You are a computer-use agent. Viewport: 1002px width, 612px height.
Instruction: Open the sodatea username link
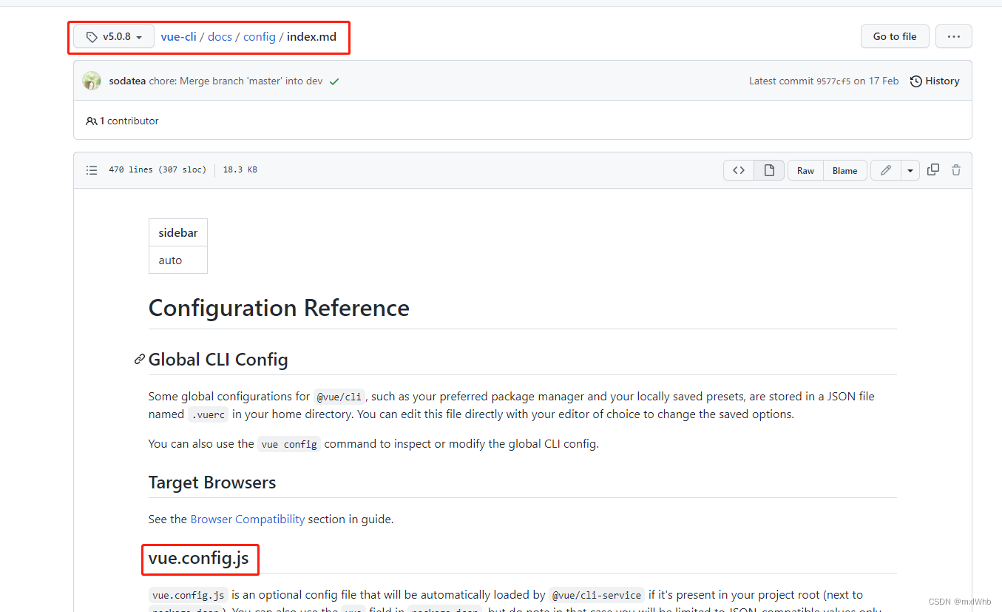[127, 81]
